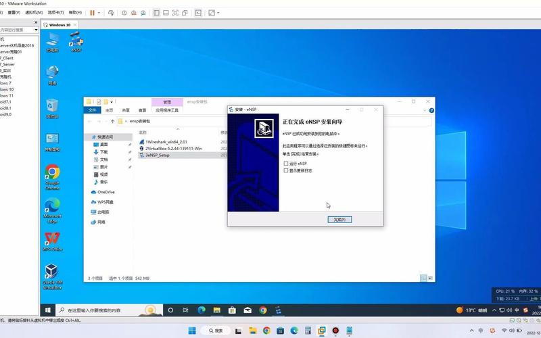The image size is (541, 338).
Task: Select the Windows 10 VM tab
Action: [x=60, y=25]
